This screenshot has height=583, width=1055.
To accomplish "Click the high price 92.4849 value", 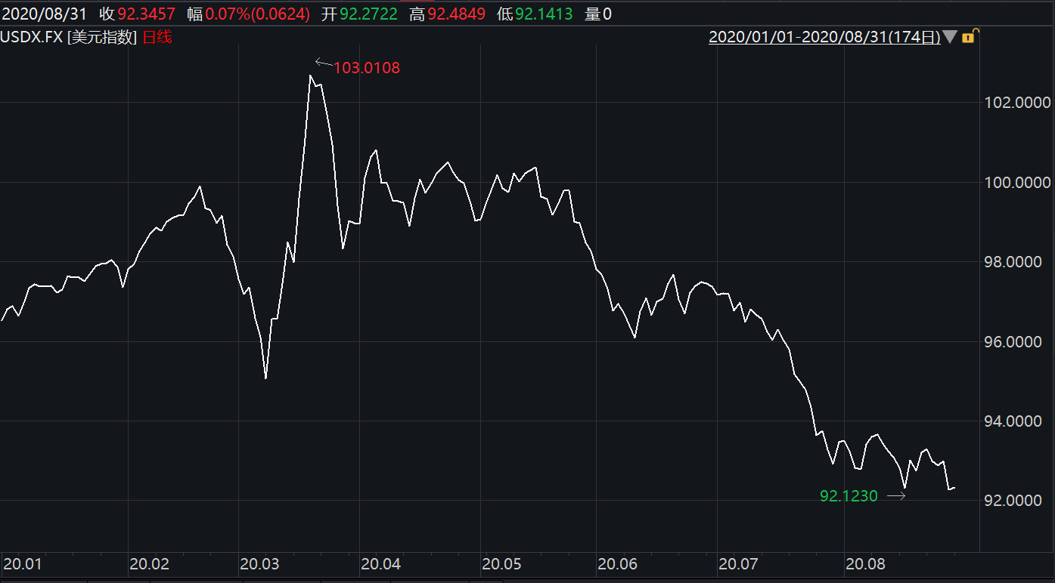I will pos(456,14).
